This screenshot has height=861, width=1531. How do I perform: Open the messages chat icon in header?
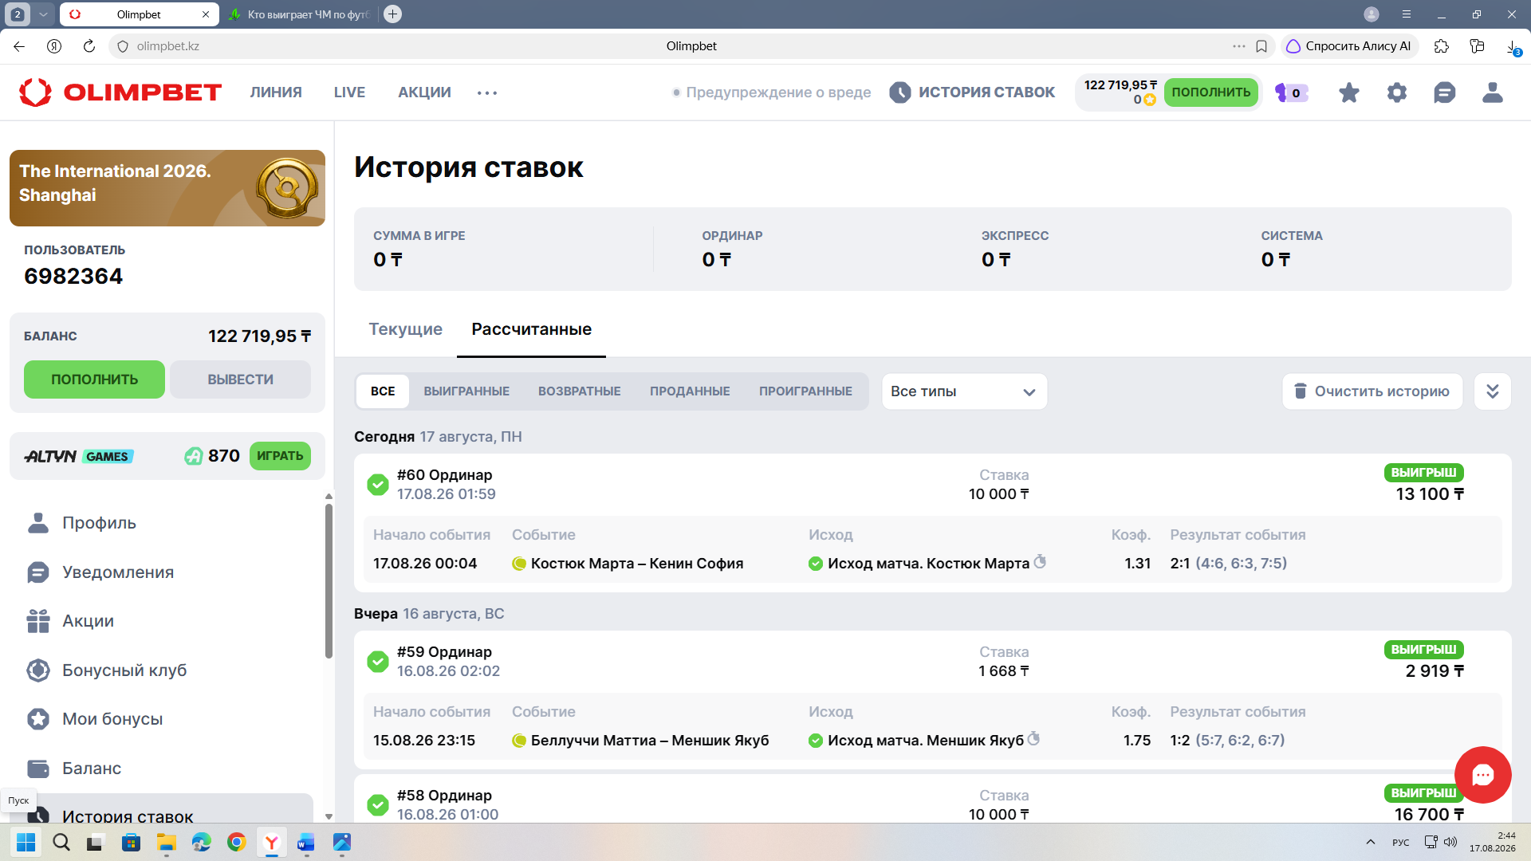pyautogui.click(x=1444, y=92)
